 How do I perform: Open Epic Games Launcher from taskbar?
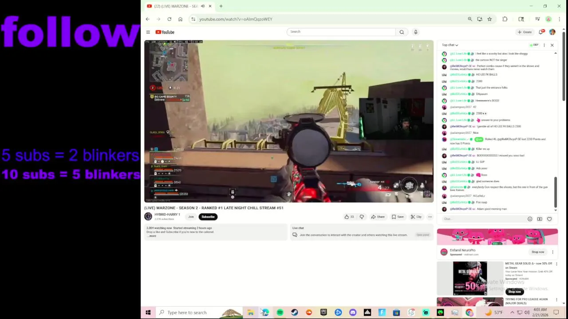pos(323,312)
